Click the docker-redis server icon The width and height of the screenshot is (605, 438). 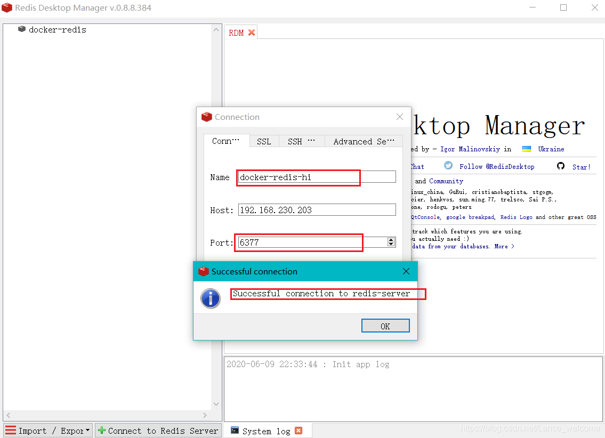22,29
